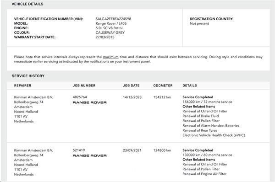Click the job date 14/12/2023

point(132,97)
